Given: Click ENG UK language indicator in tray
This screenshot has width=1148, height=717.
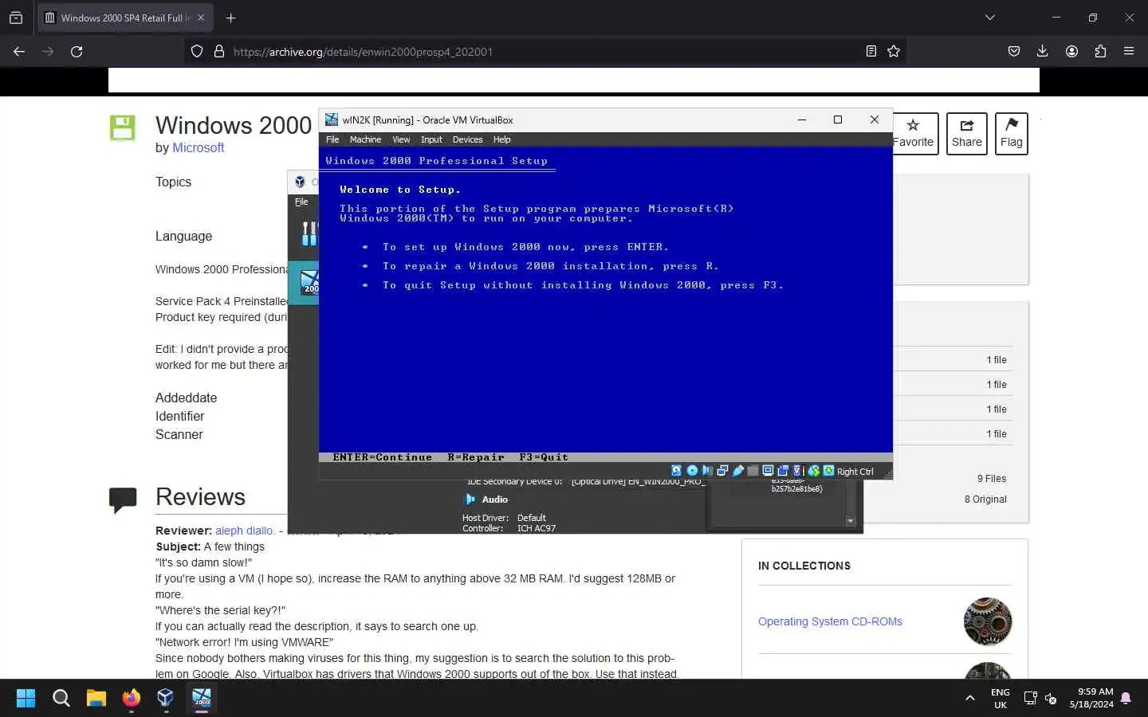Looking at the screenshot, I should (1001, 699).
